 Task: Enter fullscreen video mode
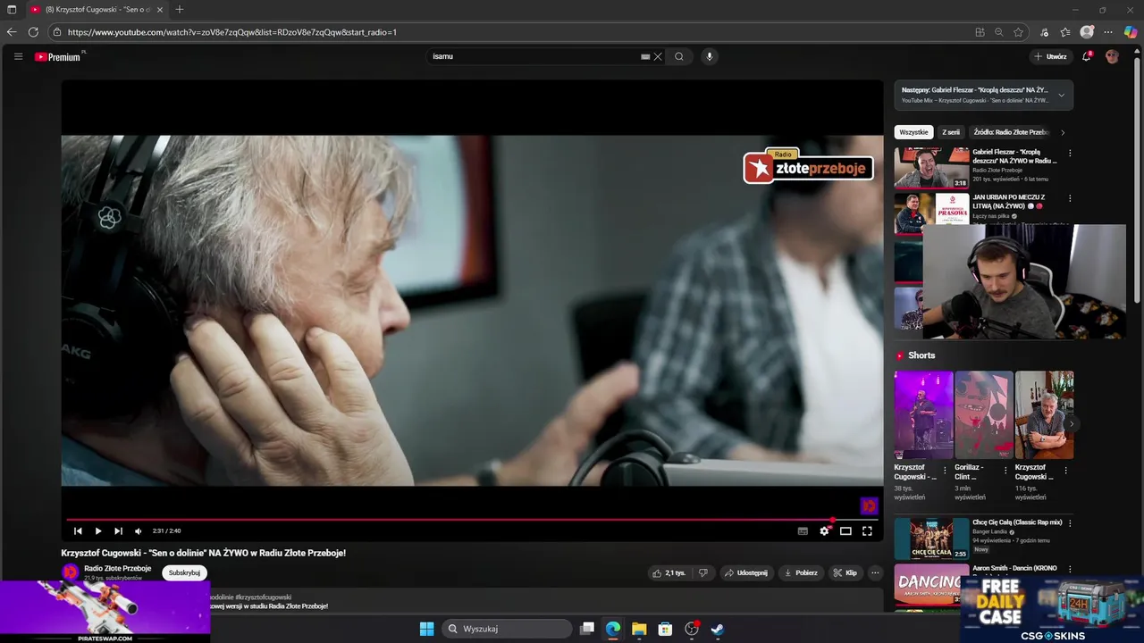[x=867, y=530]
